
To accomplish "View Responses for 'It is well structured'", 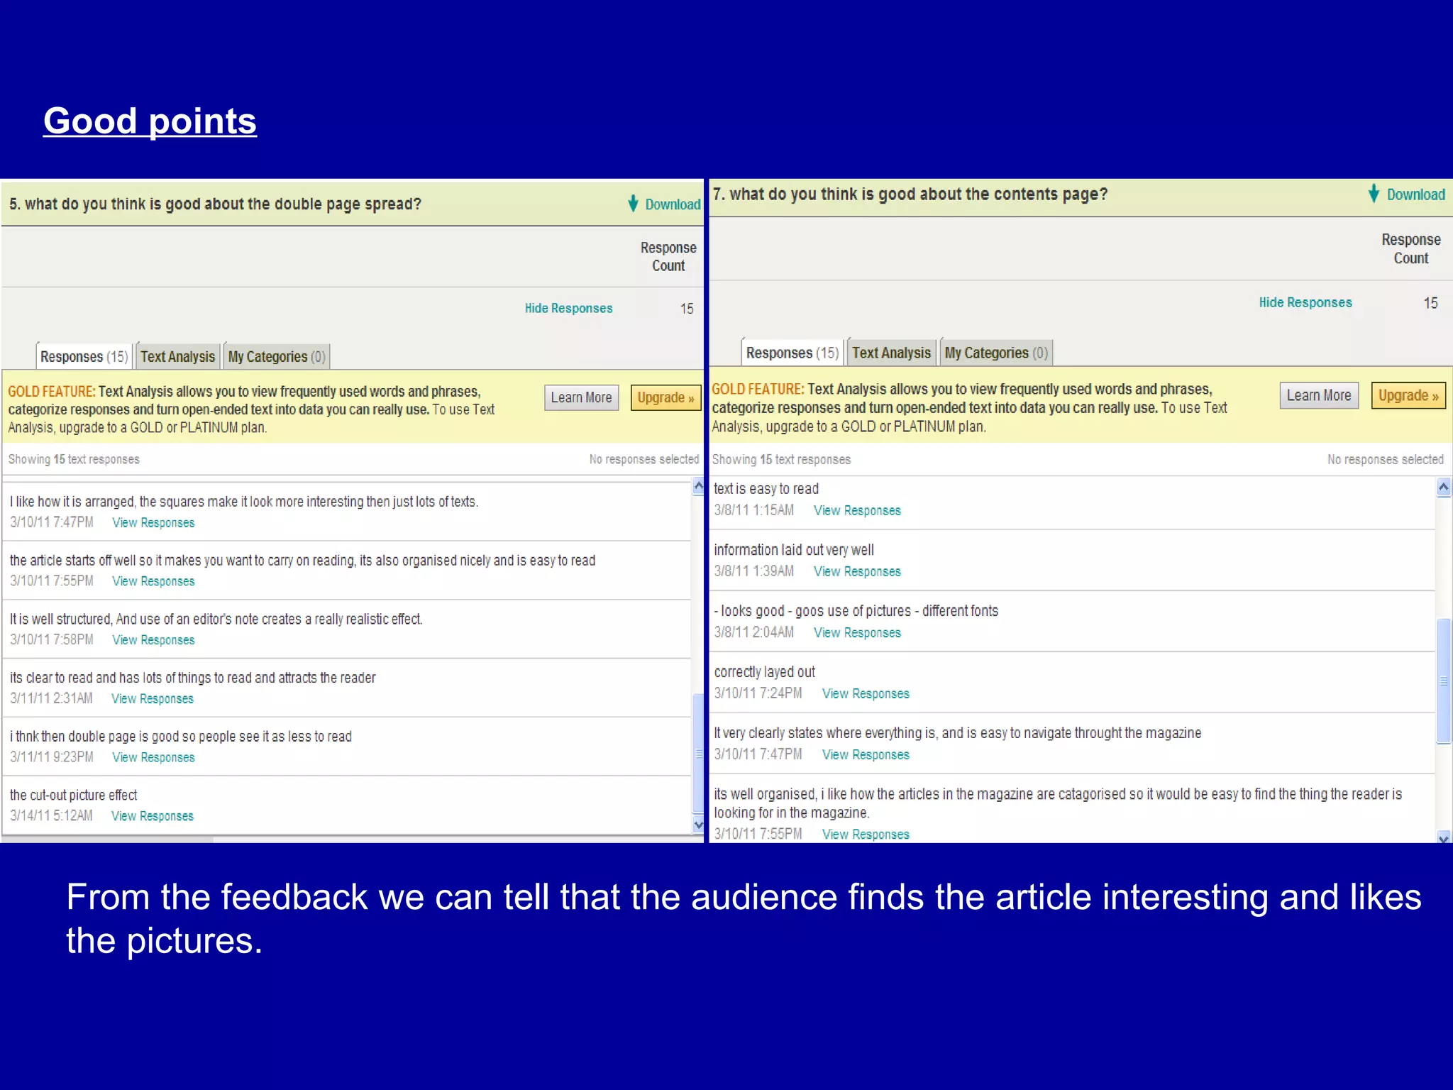I will pos(153,640).
